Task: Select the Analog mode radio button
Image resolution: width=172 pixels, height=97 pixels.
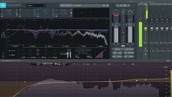Action: coord(10,51)
